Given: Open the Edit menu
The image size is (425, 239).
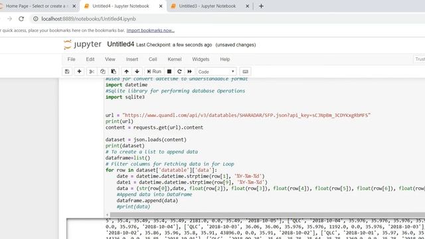Looking at the screenshot, I should 90,59.
